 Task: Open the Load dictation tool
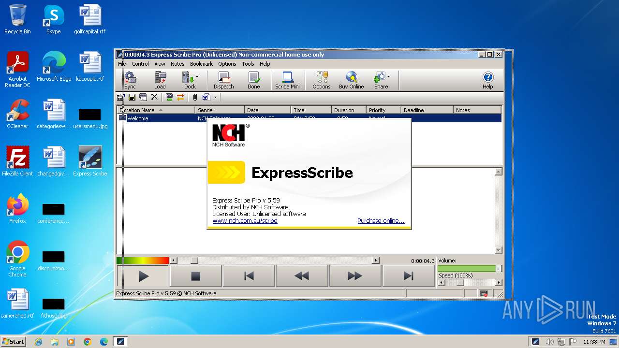pyautogui.click(x=160, y=80)
